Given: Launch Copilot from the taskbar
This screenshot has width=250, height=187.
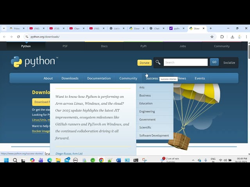Looking at the screenshot, I should (32, 160).
